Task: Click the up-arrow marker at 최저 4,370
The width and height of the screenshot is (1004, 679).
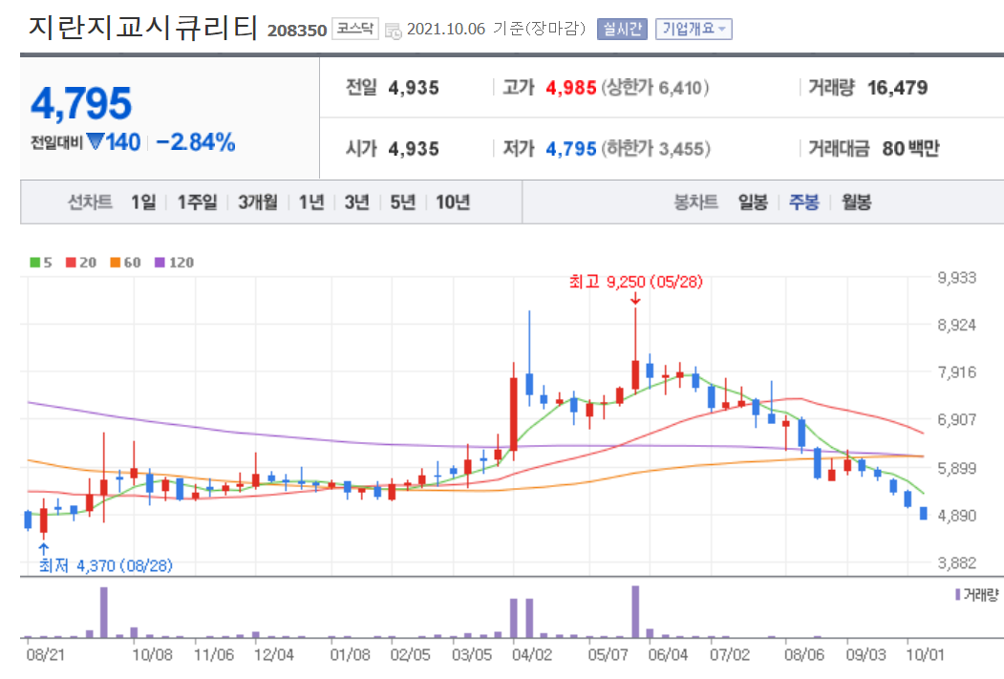Action: (x=43, y=547)
